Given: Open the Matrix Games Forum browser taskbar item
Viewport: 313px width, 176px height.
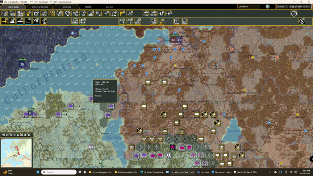Looking at the screenshot, I should point(152,172).
